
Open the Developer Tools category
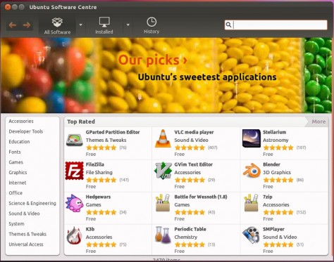click(26, 131)
